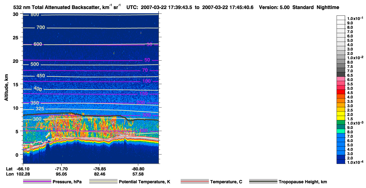
Task: Select the dark gray color box labeled 6.5
Action: 341,75
